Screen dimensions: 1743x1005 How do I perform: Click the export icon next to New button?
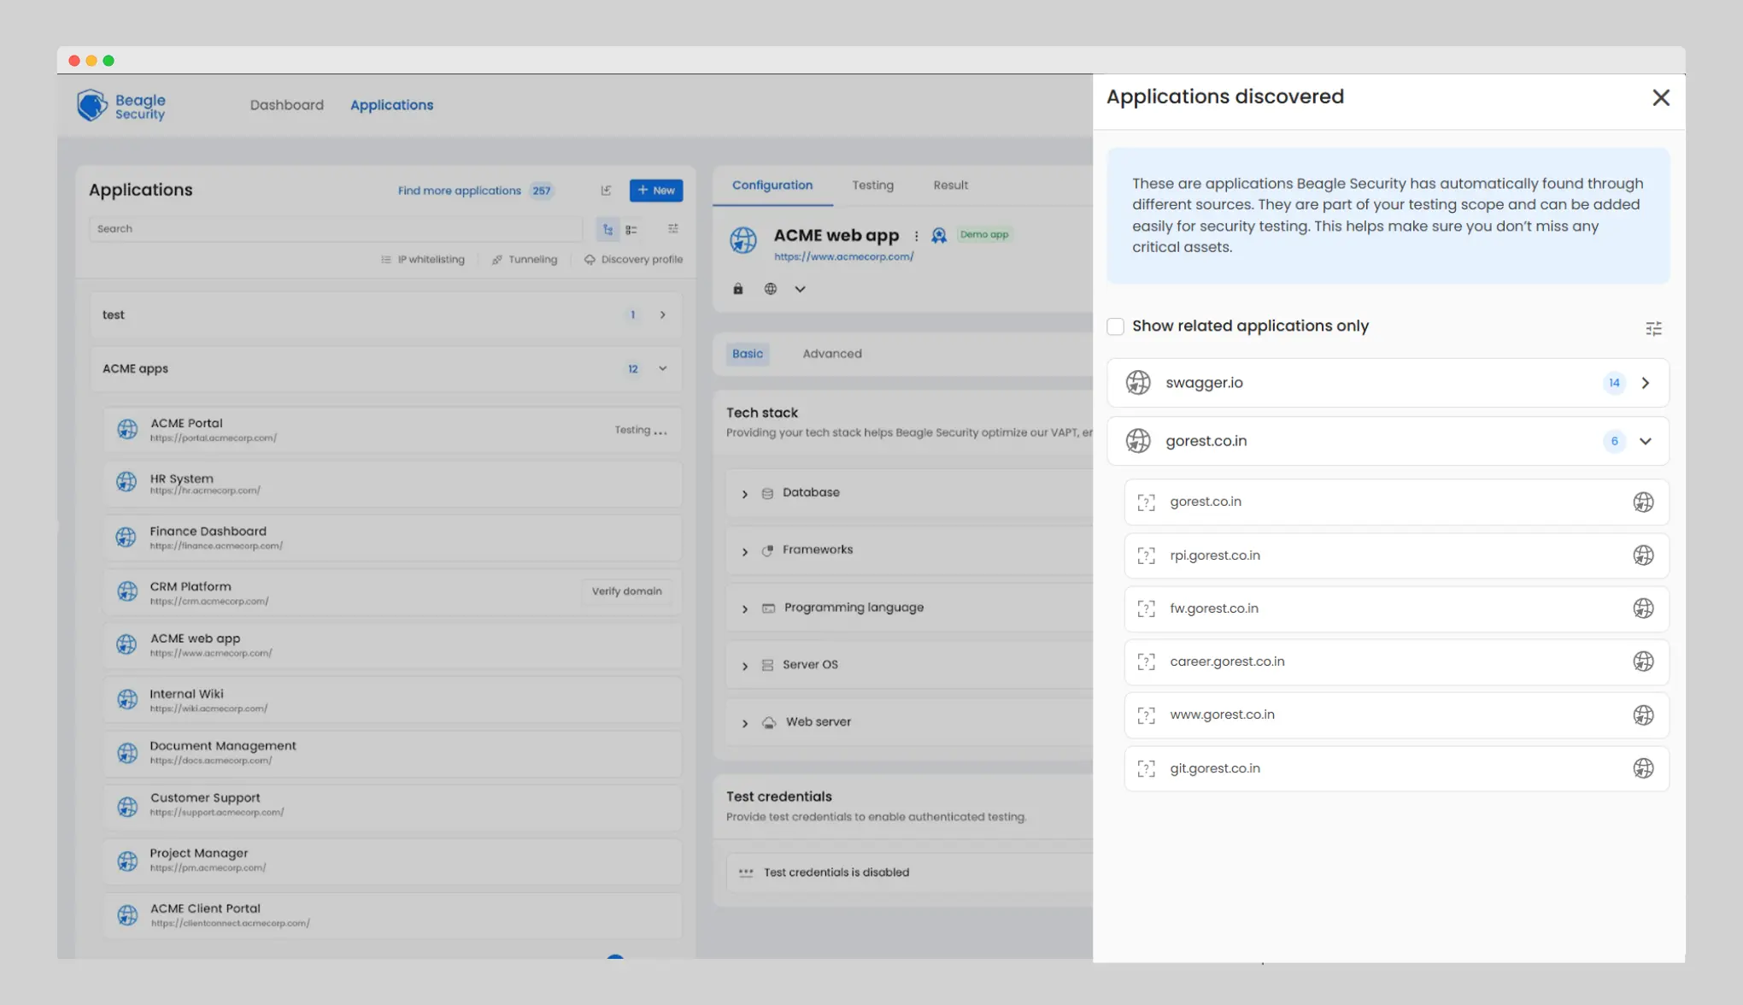click(606, 190)
